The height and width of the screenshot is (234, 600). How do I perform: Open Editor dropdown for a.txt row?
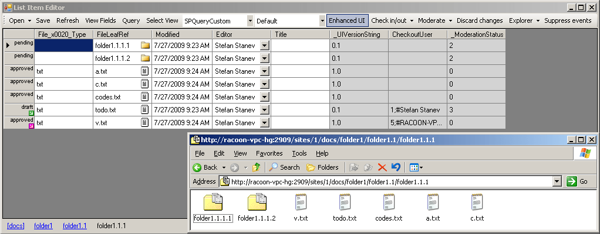click(264, 71)
